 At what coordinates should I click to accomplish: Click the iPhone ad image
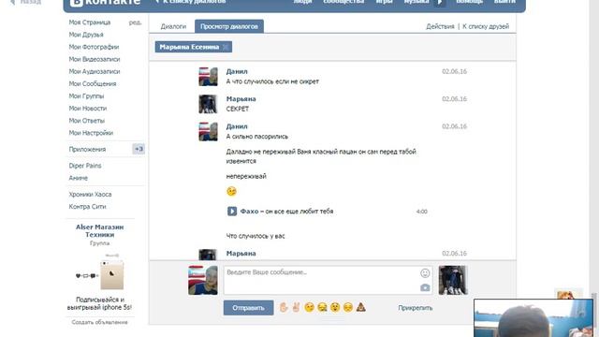(x=100, y=272)
